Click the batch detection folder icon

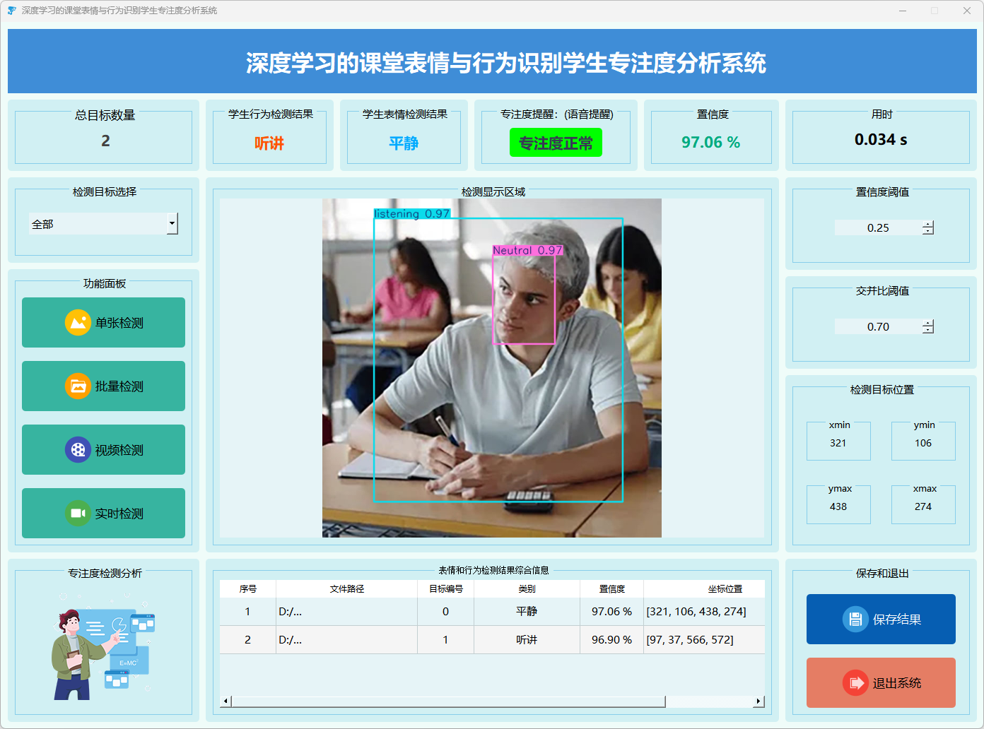78,386
